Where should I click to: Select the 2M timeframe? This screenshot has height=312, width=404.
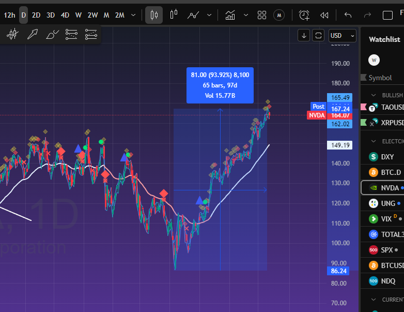tap(119, 15)
